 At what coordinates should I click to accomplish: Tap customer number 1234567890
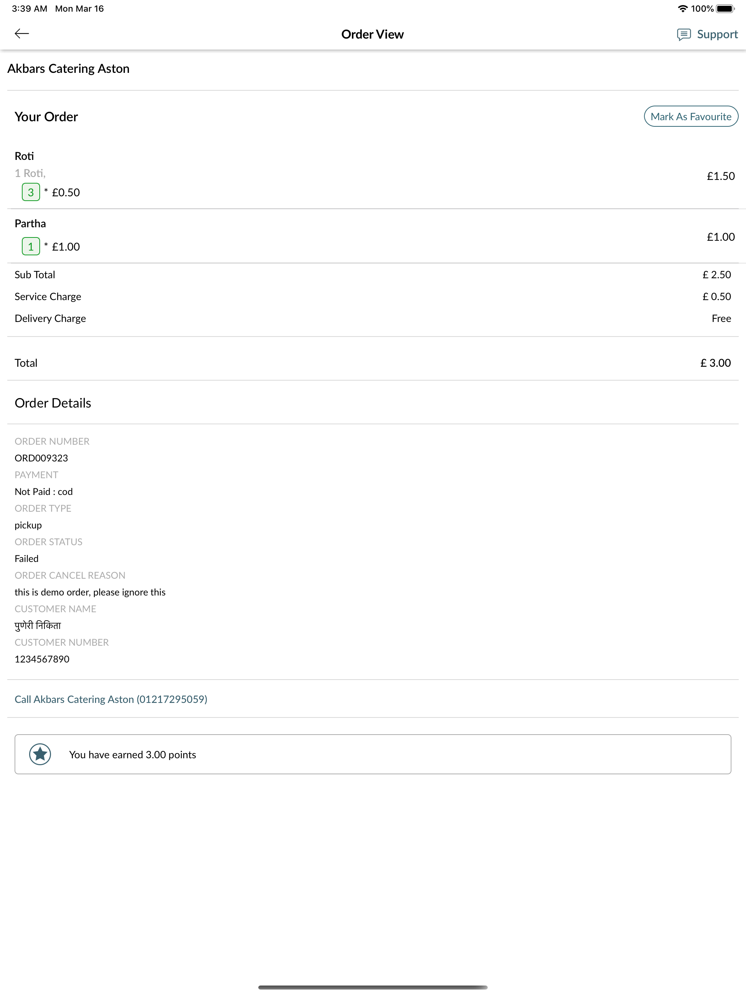point(42,659)
